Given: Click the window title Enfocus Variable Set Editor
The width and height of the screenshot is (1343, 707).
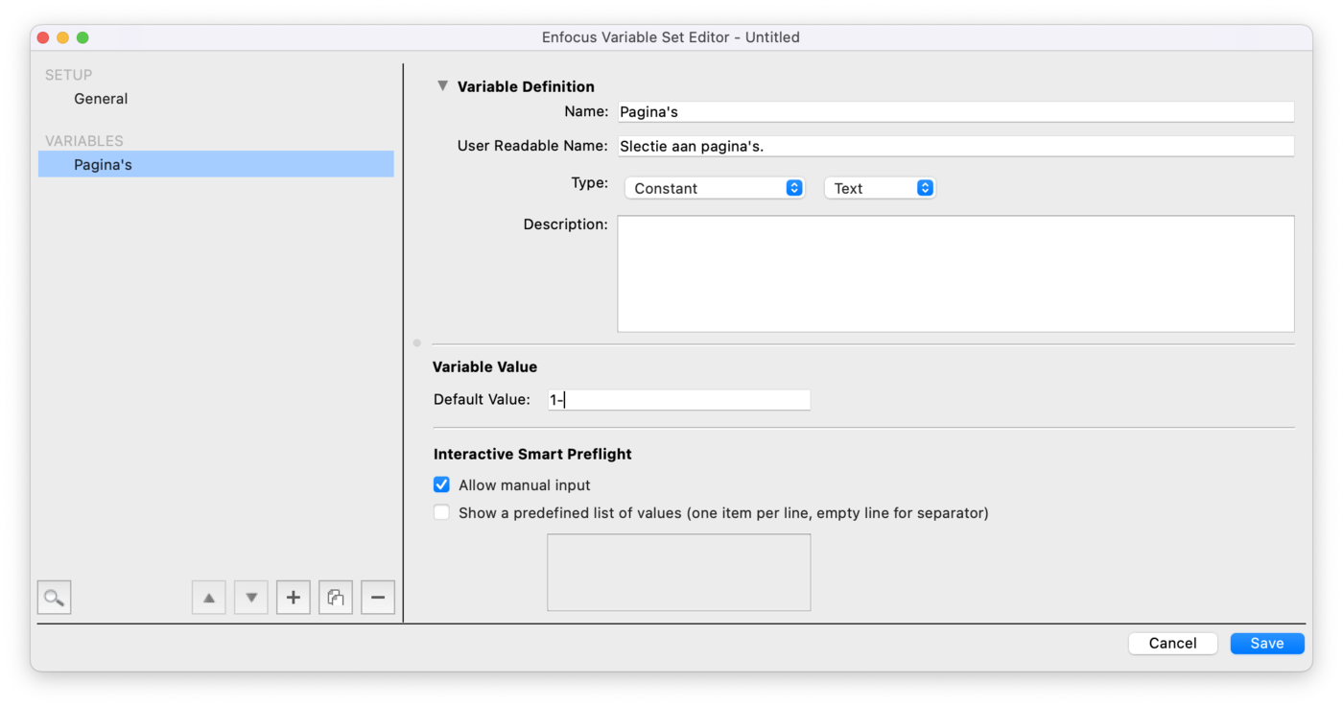Looking at the screenshot, I should [x=671, y=37].
